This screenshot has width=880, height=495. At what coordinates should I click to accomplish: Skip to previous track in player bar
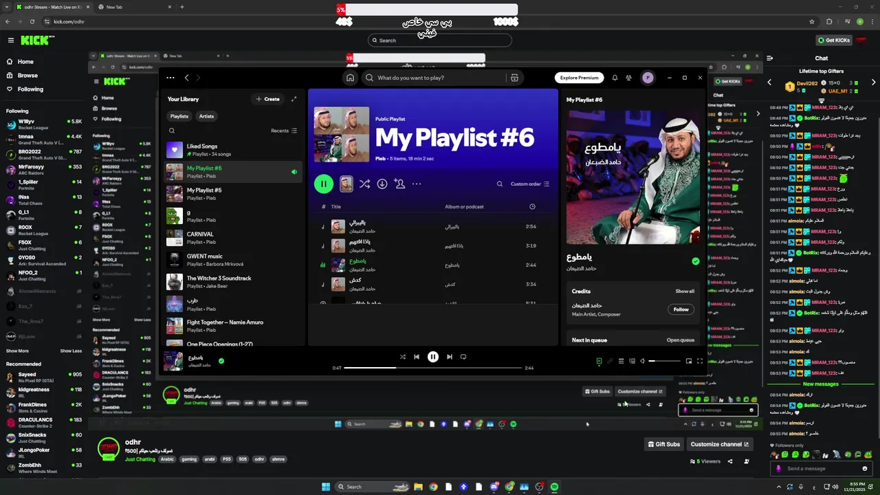click(417, 357)
